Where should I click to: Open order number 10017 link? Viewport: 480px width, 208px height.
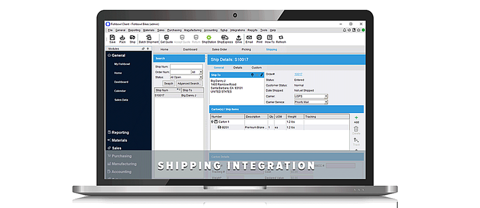[299, 74]
